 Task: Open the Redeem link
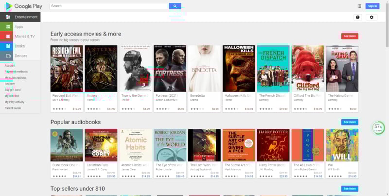click(x=10, y=84)
